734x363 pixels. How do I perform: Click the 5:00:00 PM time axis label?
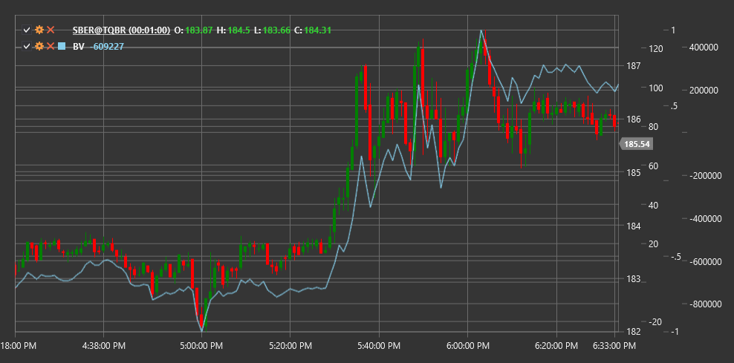point(201,346)
